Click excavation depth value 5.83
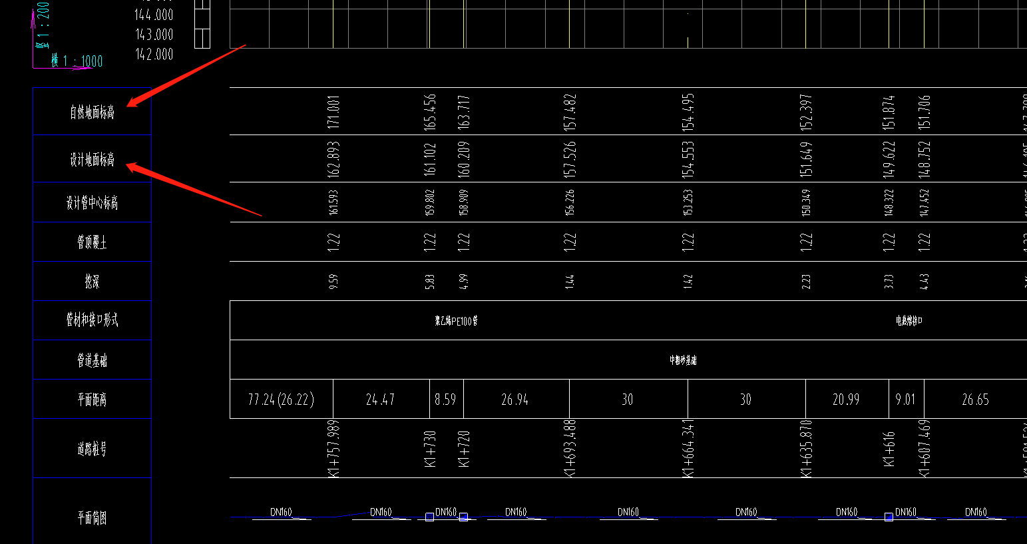 coord(430,282)
